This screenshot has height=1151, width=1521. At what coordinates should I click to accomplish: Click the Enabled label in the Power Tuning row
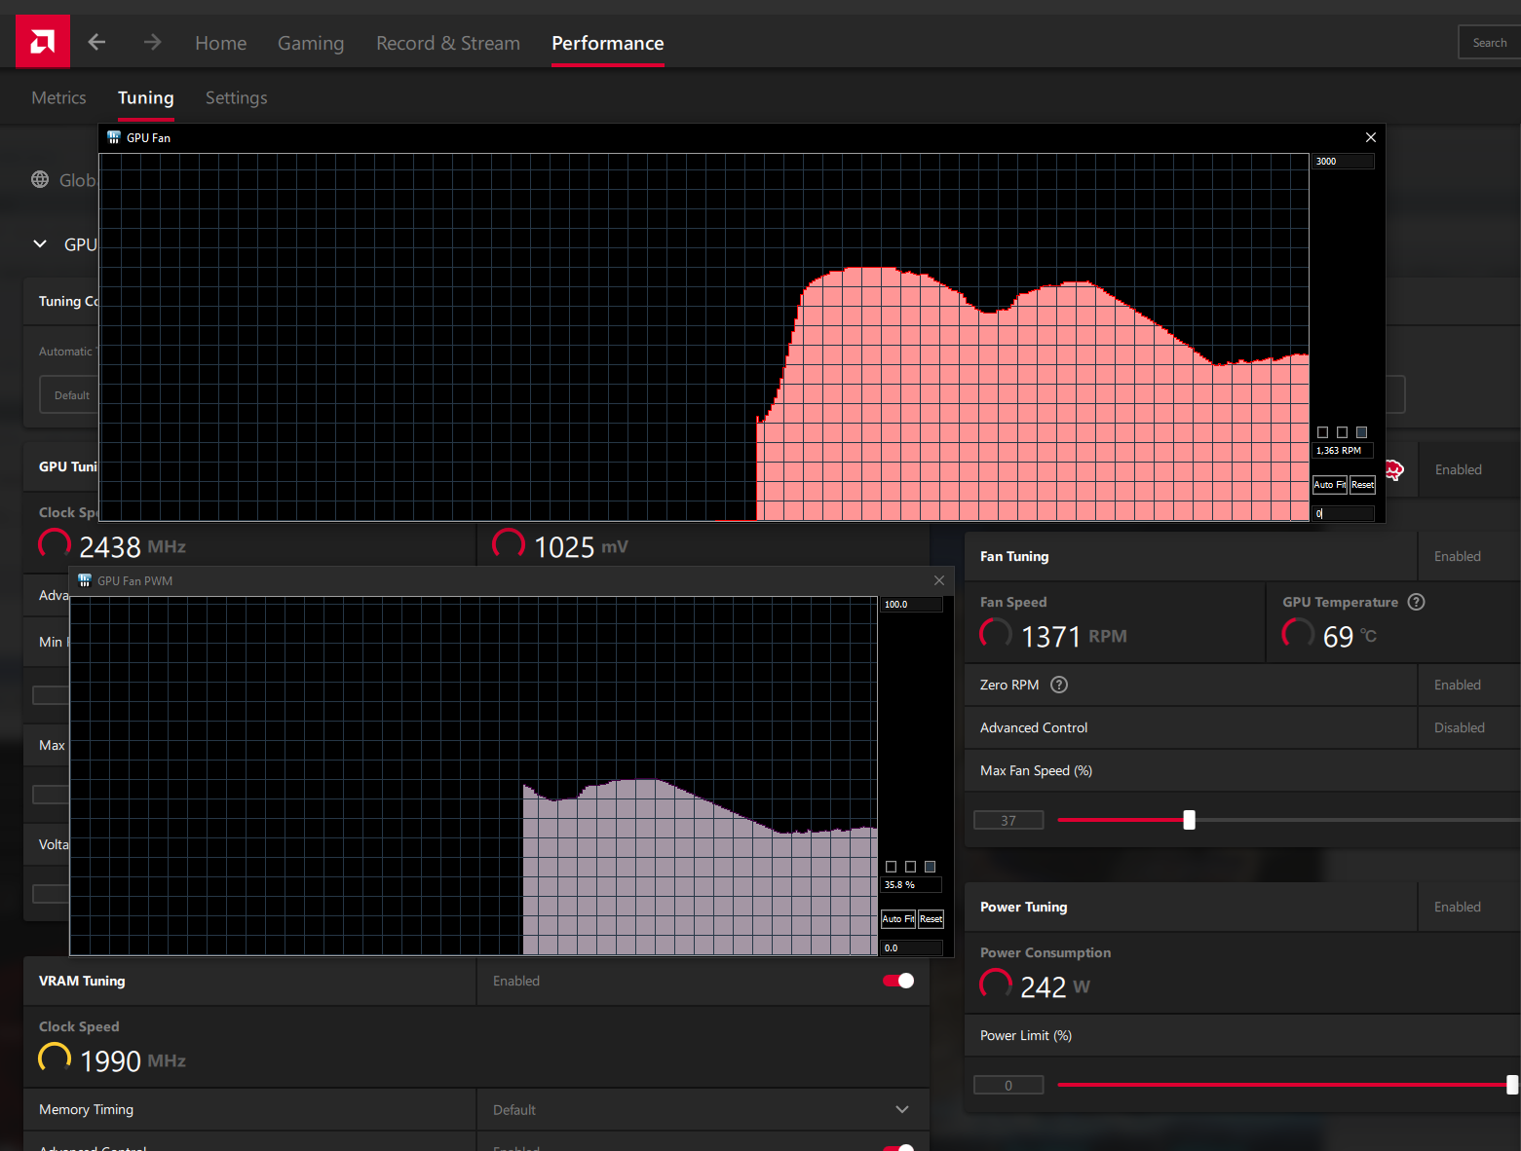[x=1458, y=907]
